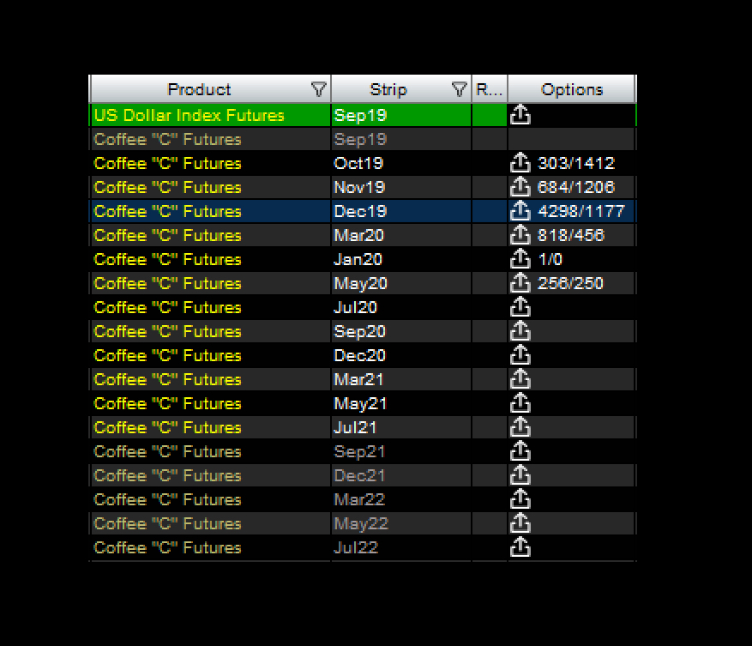Select greyed Coffee Futures Sep19 strip cell
752x646 pixels.
(401, 139)
